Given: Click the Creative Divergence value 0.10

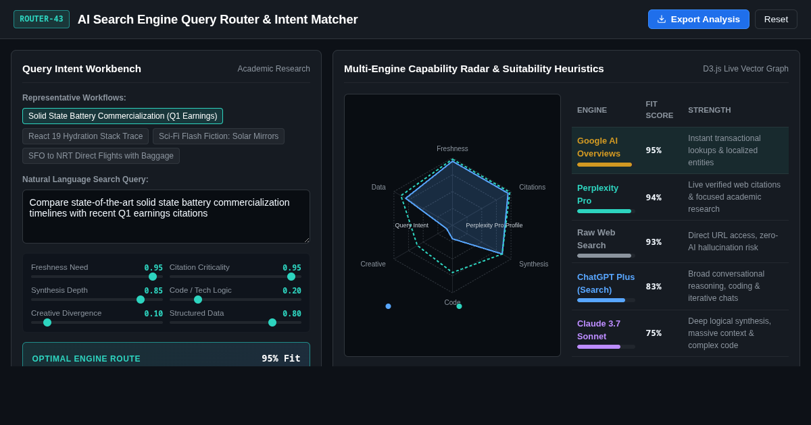Looking at the screenshot, I should (x=153, y=314).
